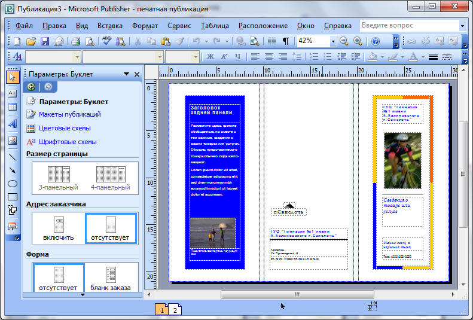Open the help question box dropdown
This screenshot has height=320, width=473.
point(462,26)
